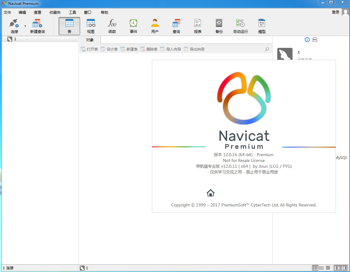Click the 'Not for Resale License' text
This screenshot has height=272, width=350.
pyautogui.click(x=244, y=160)
